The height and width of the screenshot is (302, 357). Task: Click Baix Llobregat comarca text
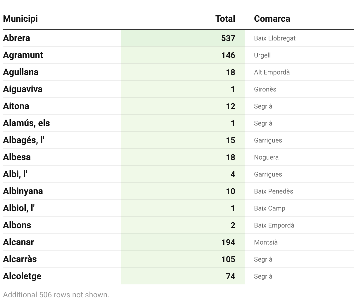click(x=275, y=38)
